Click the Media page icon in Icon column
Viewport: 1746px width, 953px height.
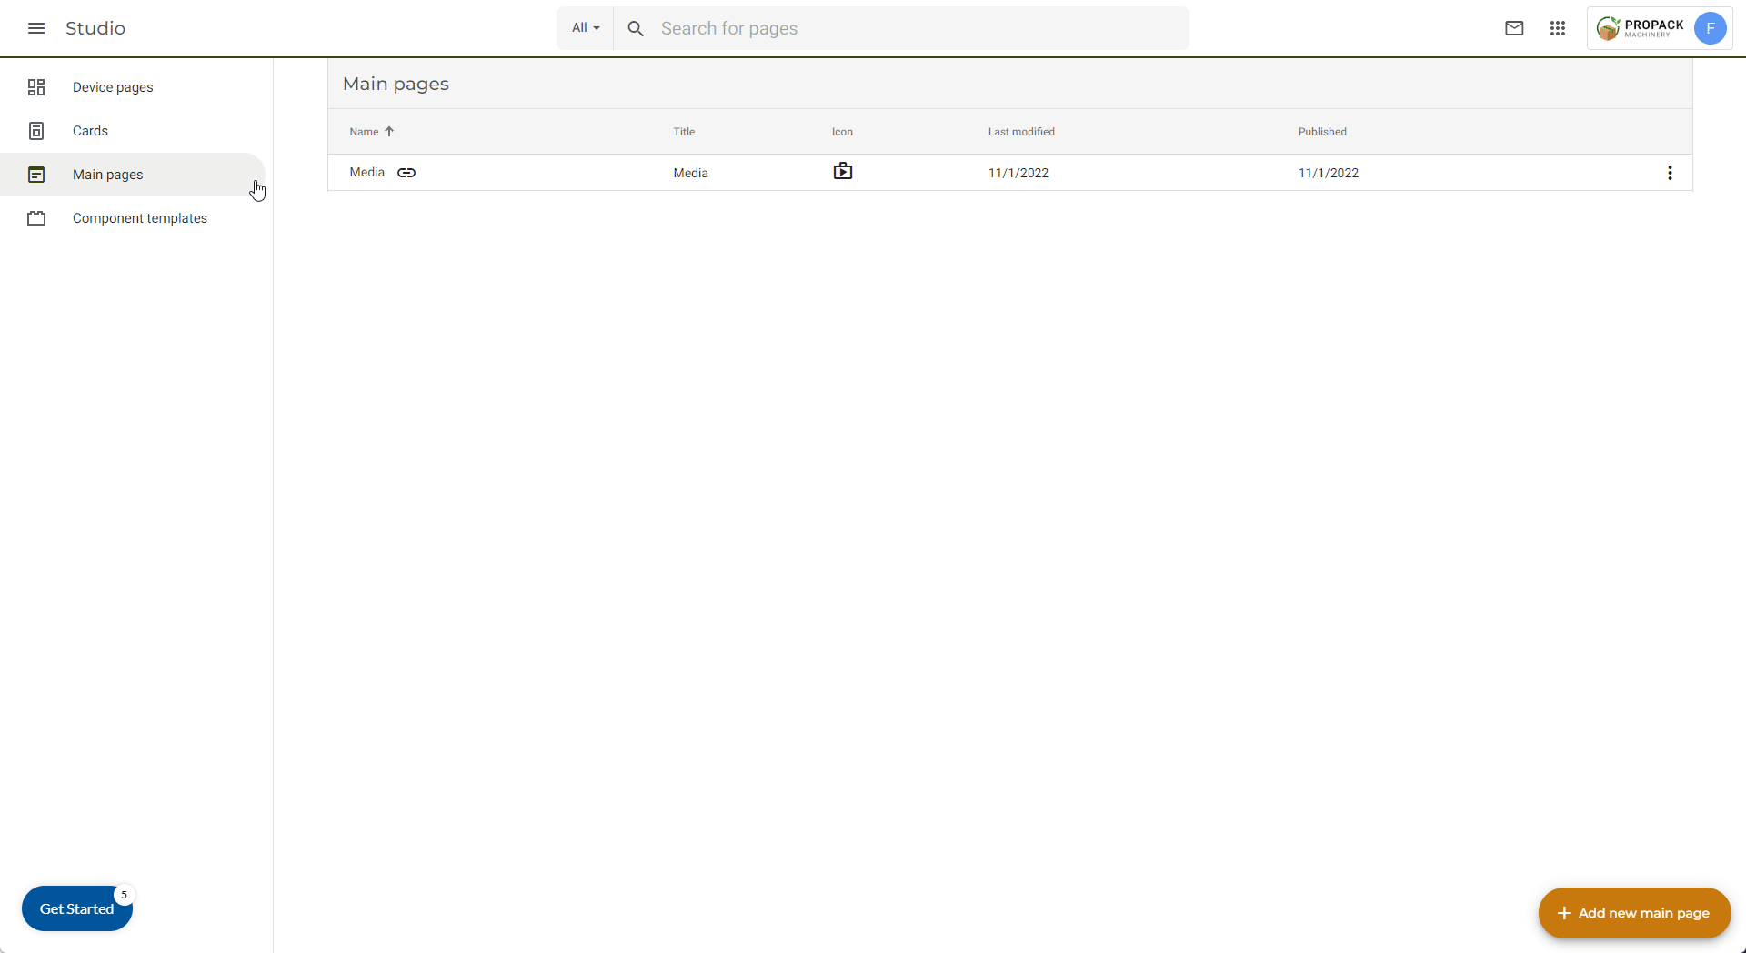843,172
